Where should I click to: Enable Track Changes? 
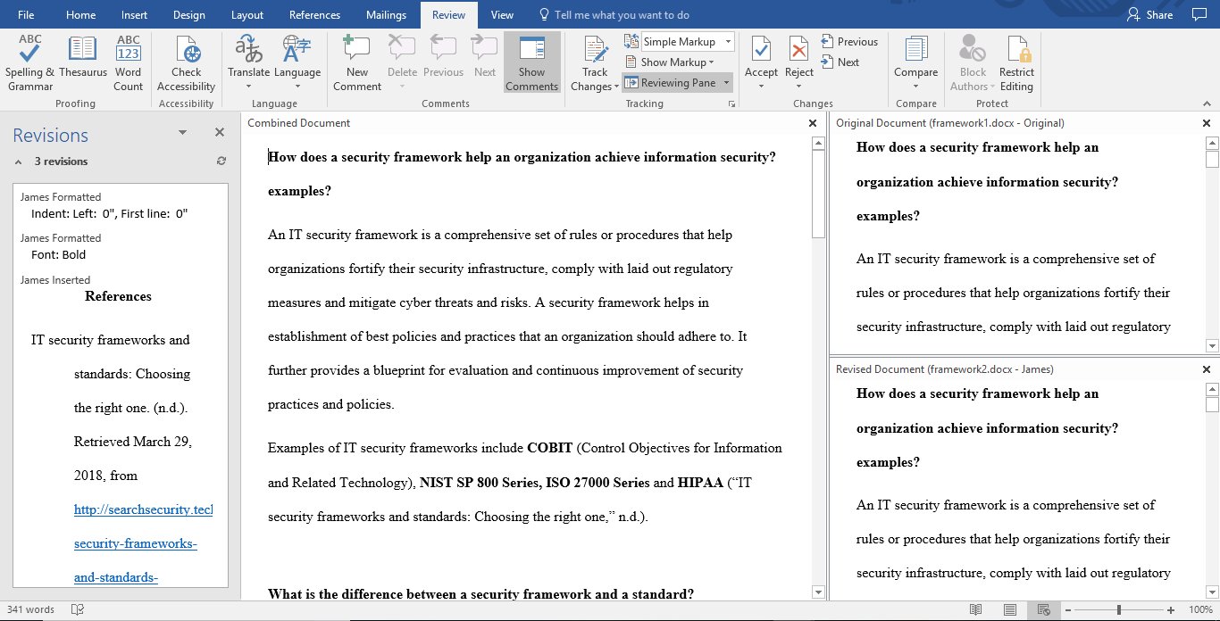[x=593, y=61]
